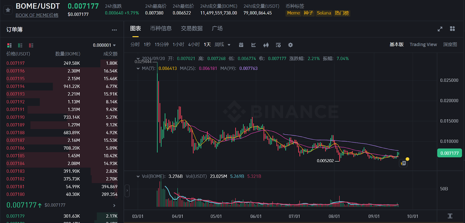Collapse the Vol(BOME) indicator legend chevron
The image size is (465, 223).
pos(138,176)
